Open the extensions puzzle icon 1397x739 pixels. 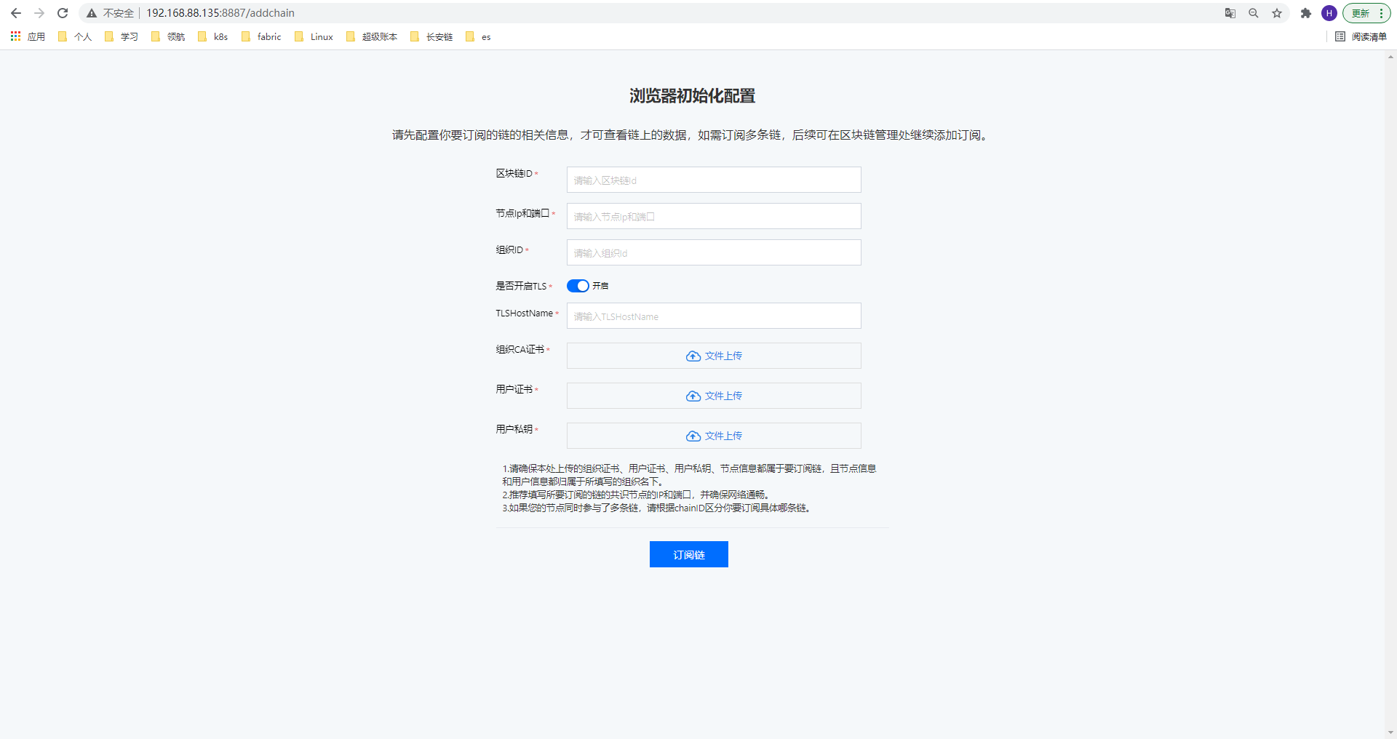click(x=1306, y=13)
